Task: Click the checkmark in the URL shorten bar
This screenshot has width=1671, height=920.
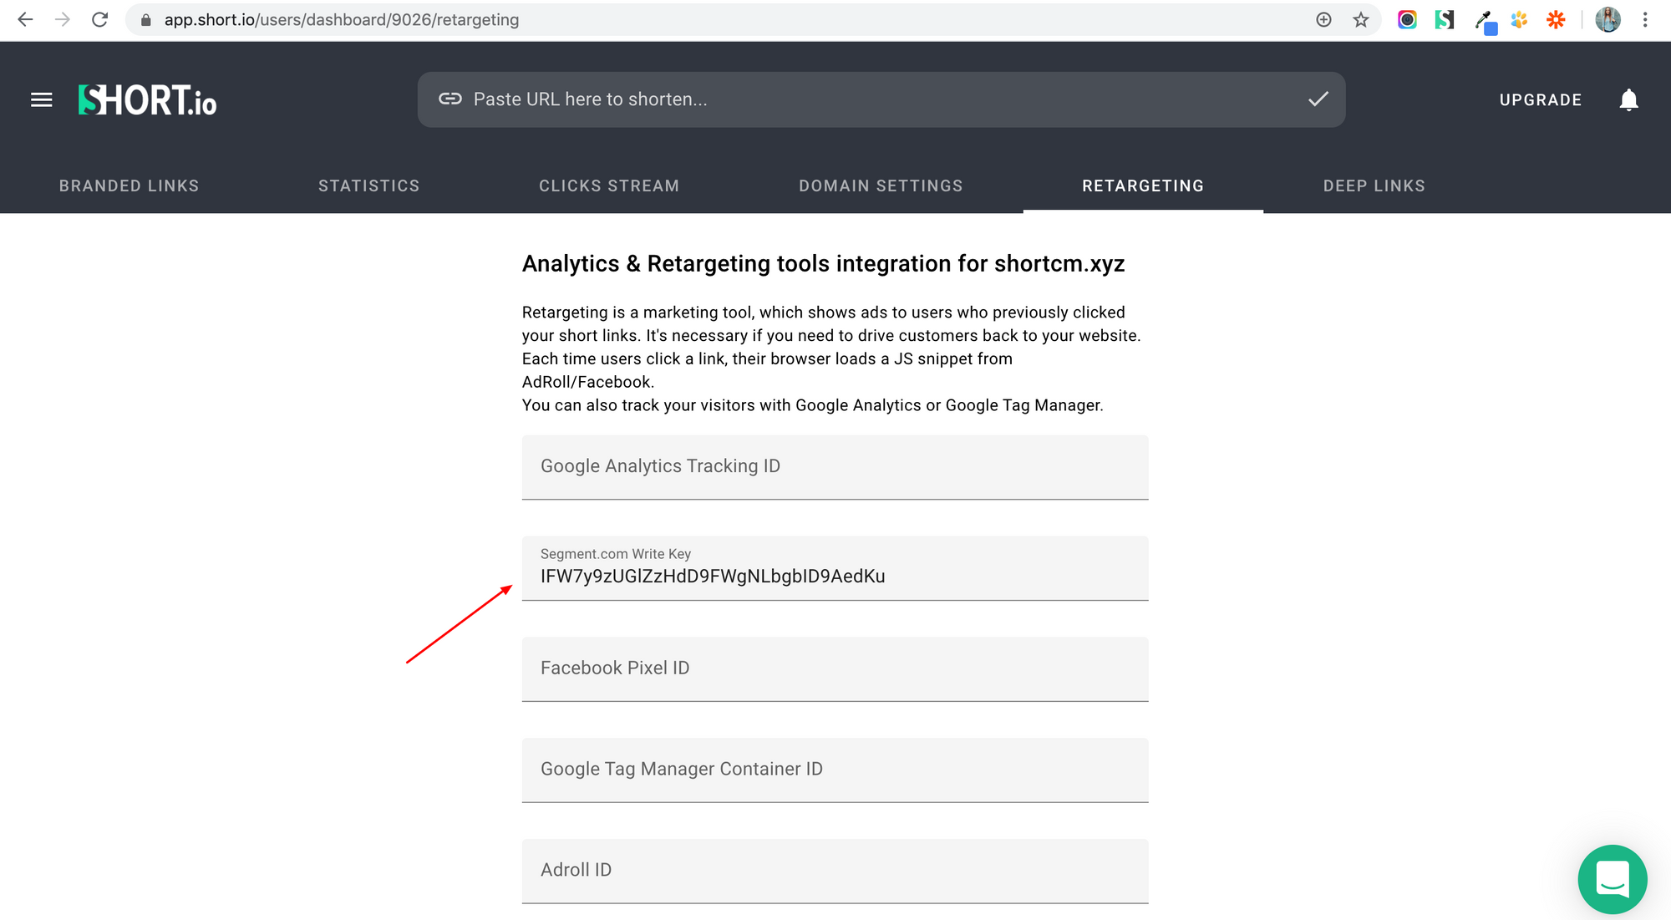Action: click(x=1318, y=99)
